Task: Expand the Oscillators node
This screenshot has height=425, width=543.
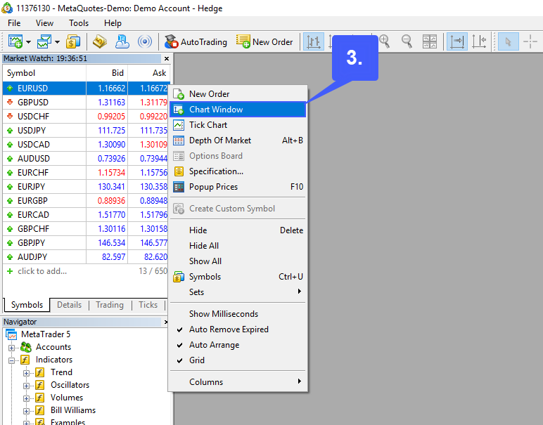Action: click(x=26, y=386)
